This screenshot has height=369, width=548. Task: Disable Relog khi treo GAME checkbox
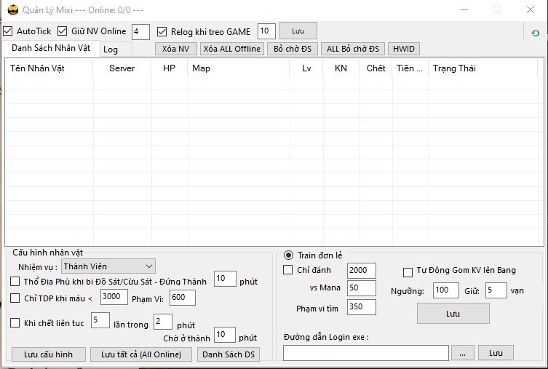162,32
